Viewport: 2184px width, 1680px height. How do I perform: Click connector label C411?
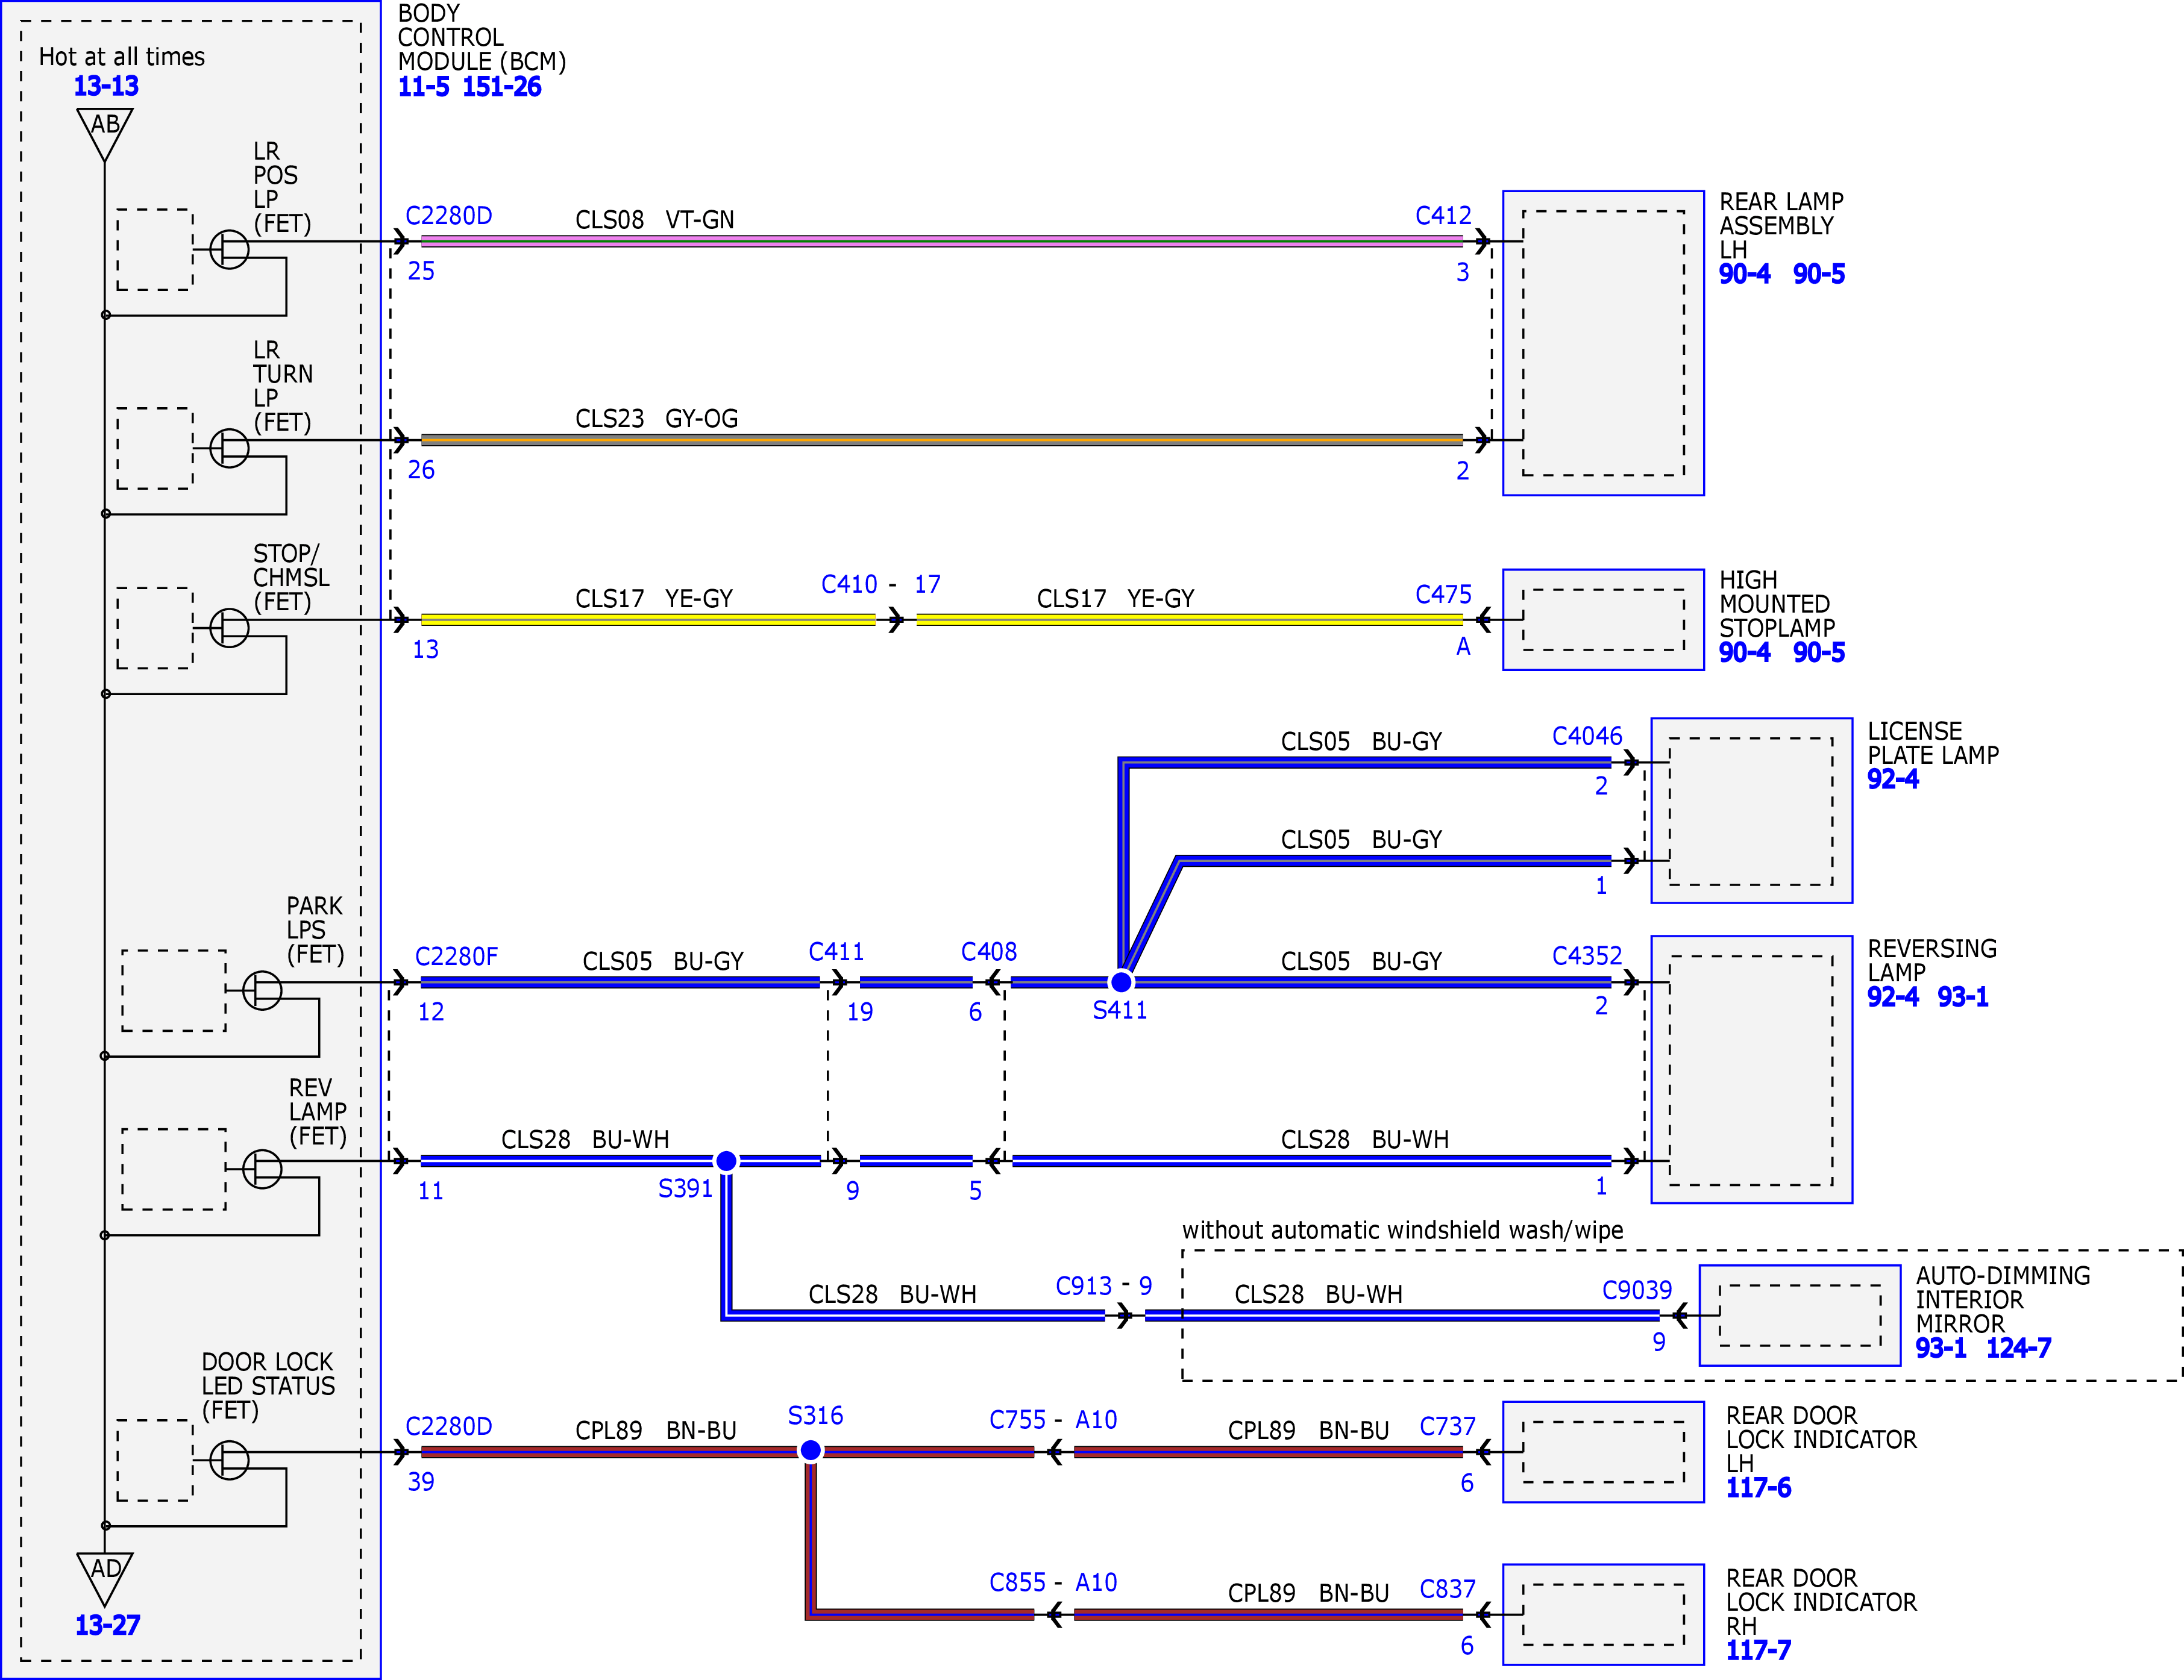click(x=836, y=951)
